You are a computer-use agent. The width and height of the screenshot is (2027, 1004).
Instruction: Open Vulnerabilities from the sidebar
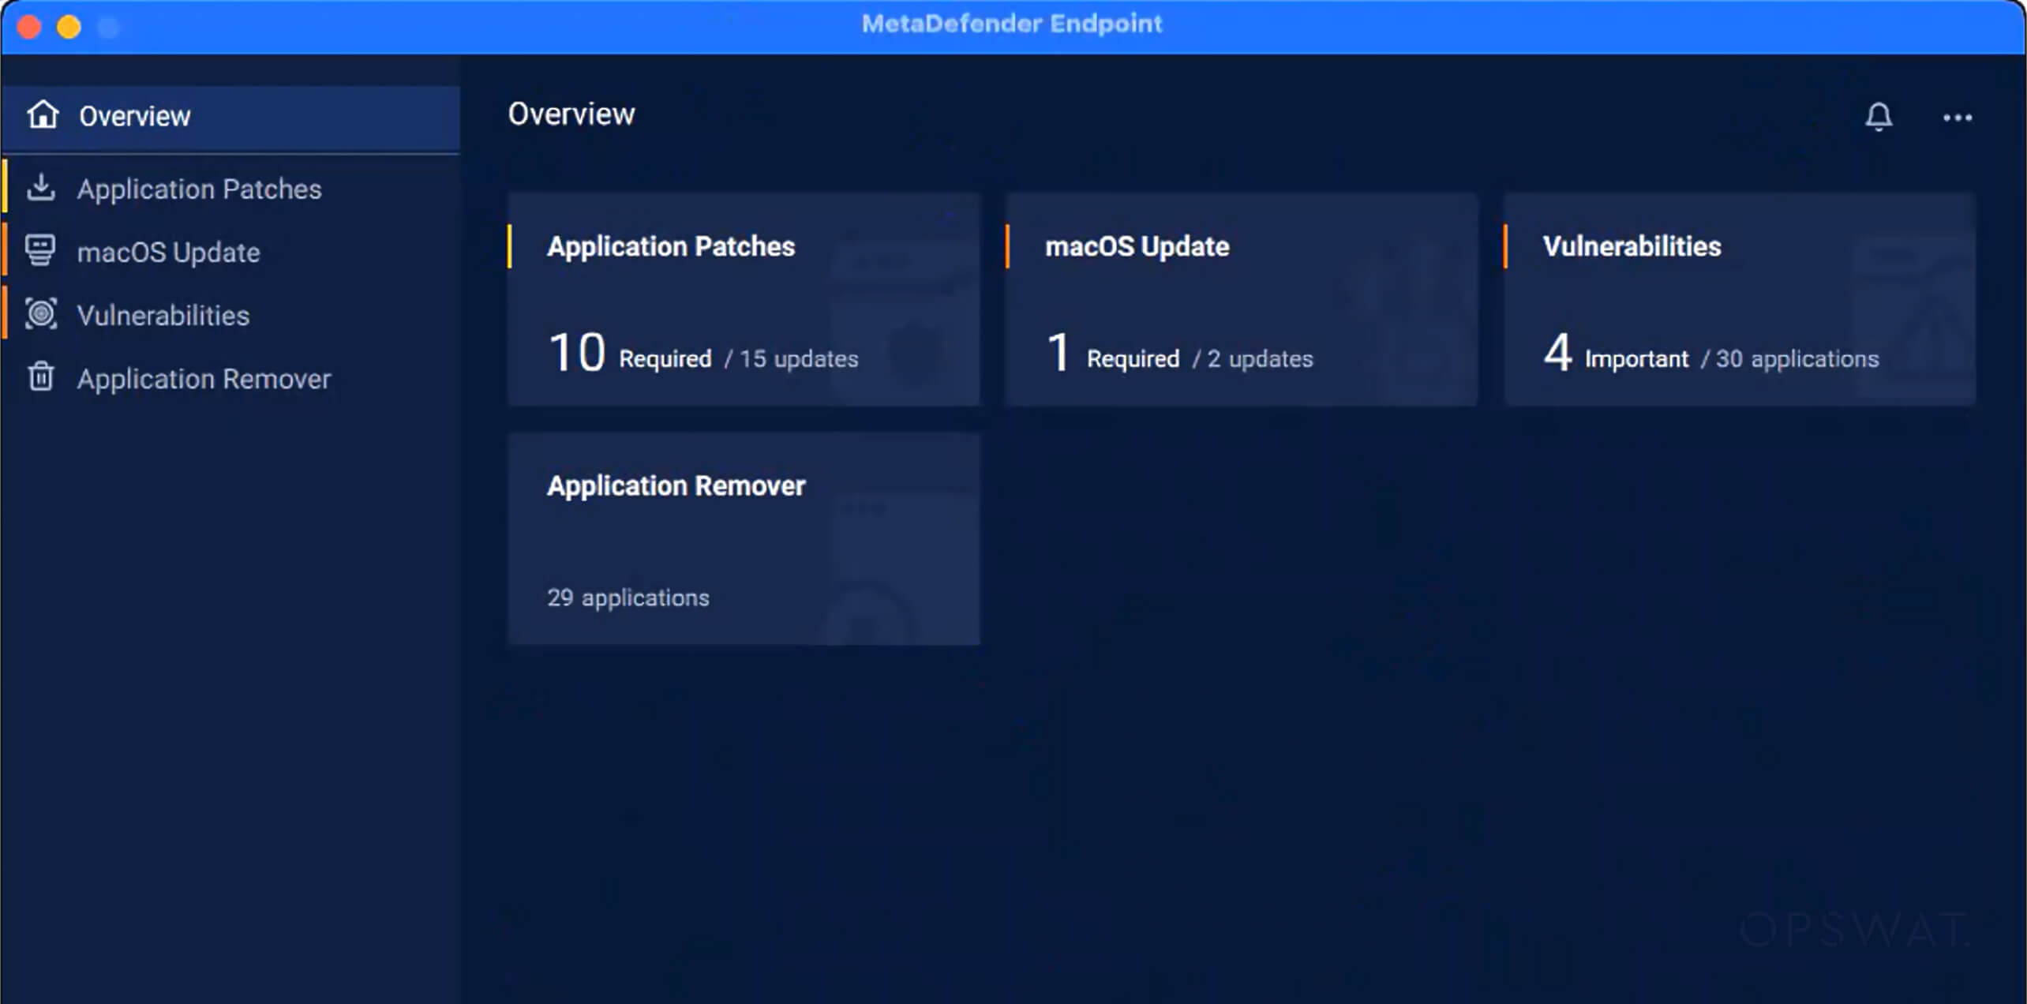pyautogui.click(x=163, y=314)
